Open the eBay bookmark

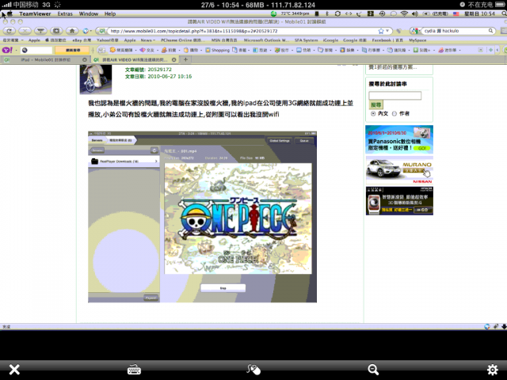(82, 40)
